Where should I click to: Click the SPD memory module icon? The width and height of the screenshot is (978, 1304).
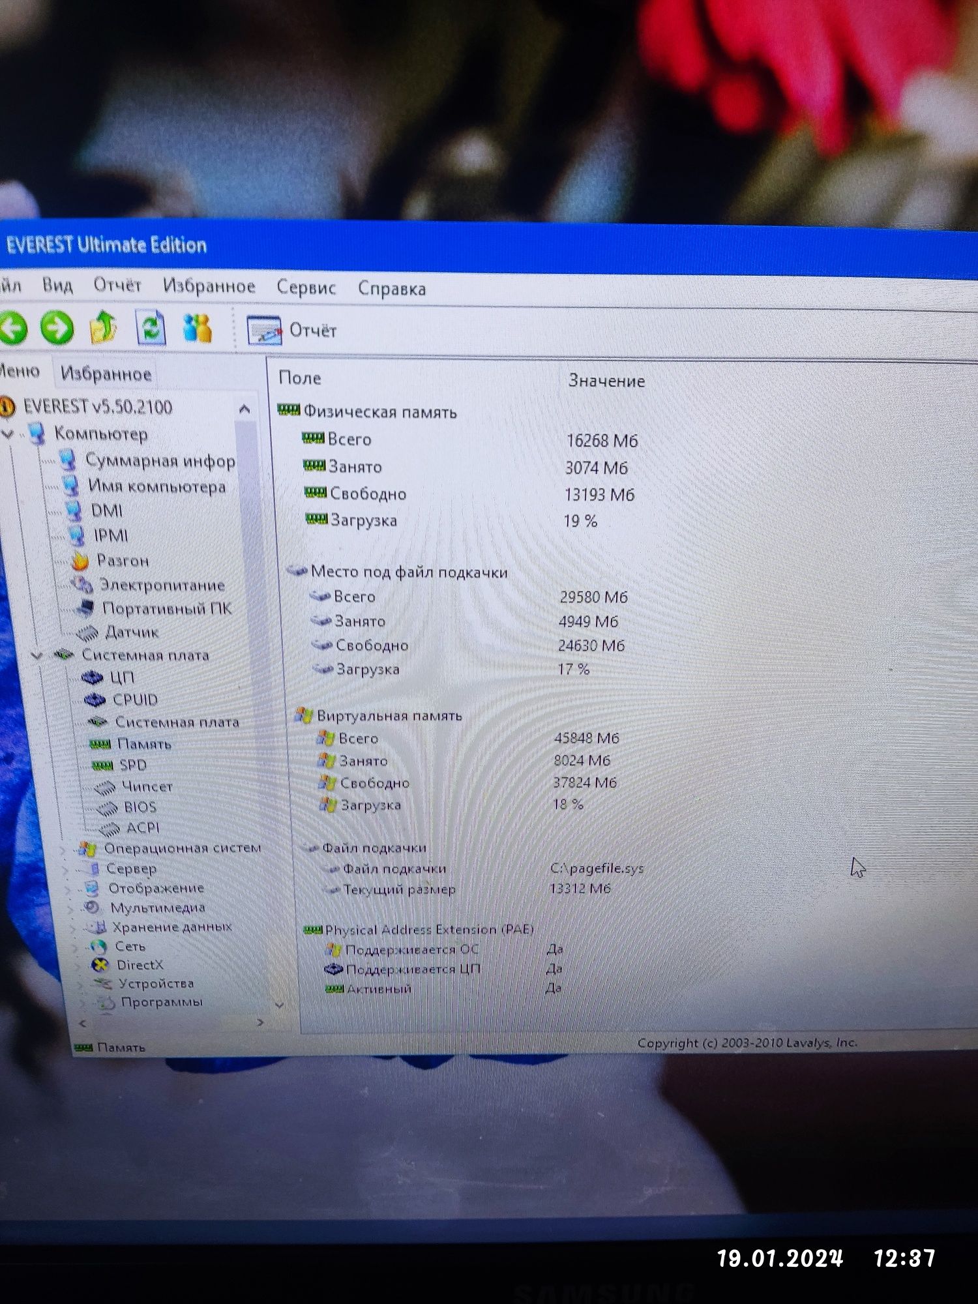(103, 765)
